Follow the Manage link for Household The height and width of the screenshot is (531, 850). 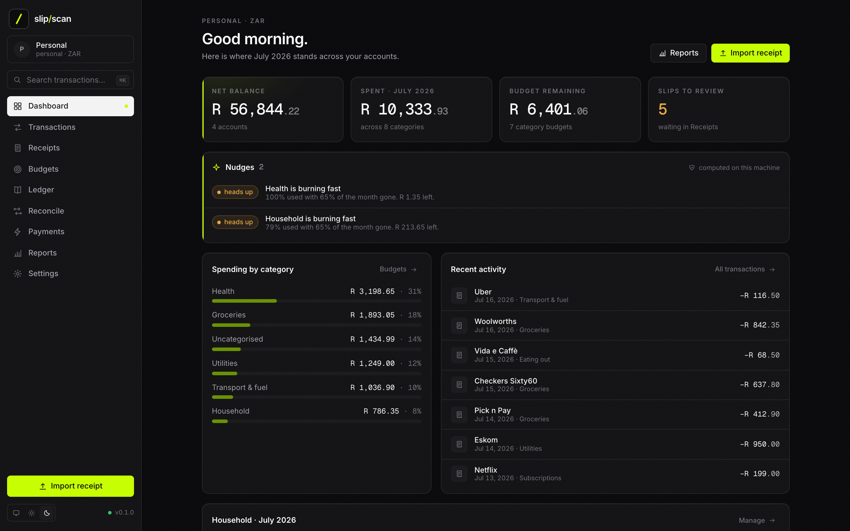[756, 520]
